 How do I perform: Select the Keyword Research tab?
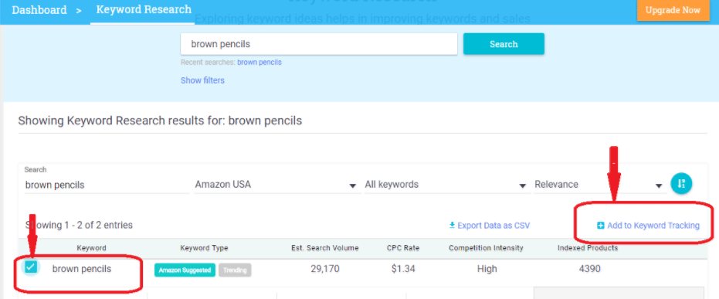pos(144,9)
